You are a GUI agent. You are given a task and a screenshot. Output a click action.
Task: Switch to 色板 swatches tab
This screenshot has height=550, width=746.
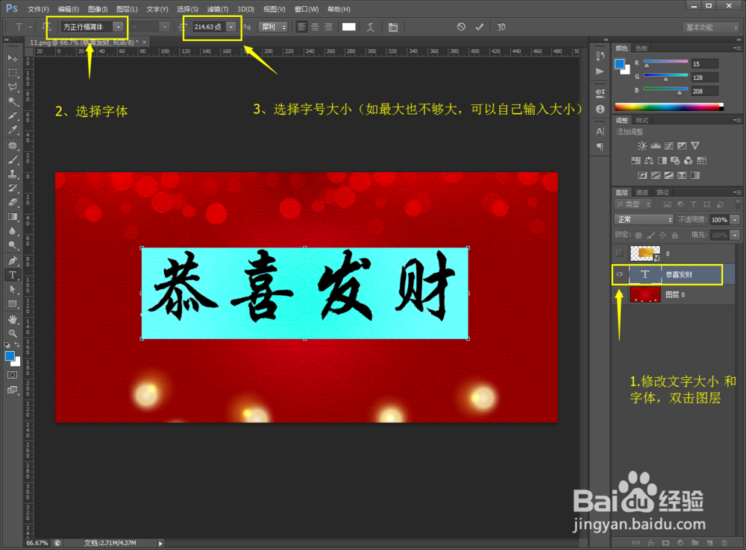click(x=642, y=48)
